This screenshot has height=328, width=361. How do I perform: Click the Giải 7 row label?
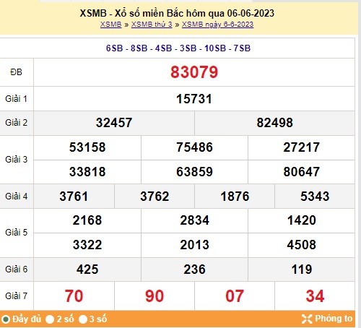coord(16,296)
